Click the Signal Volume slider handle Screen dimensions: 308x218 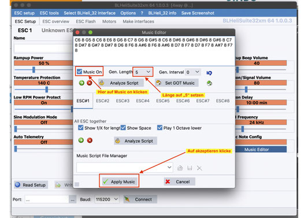click(x=246, y=90)
